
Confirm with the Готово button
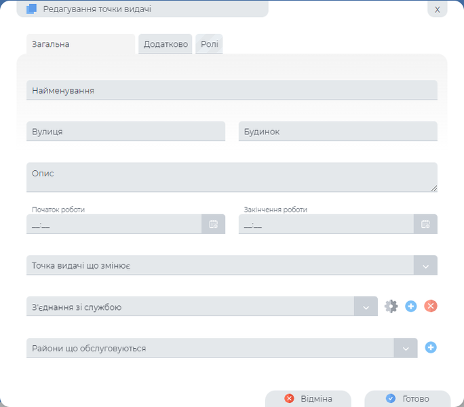coord(407,399)
